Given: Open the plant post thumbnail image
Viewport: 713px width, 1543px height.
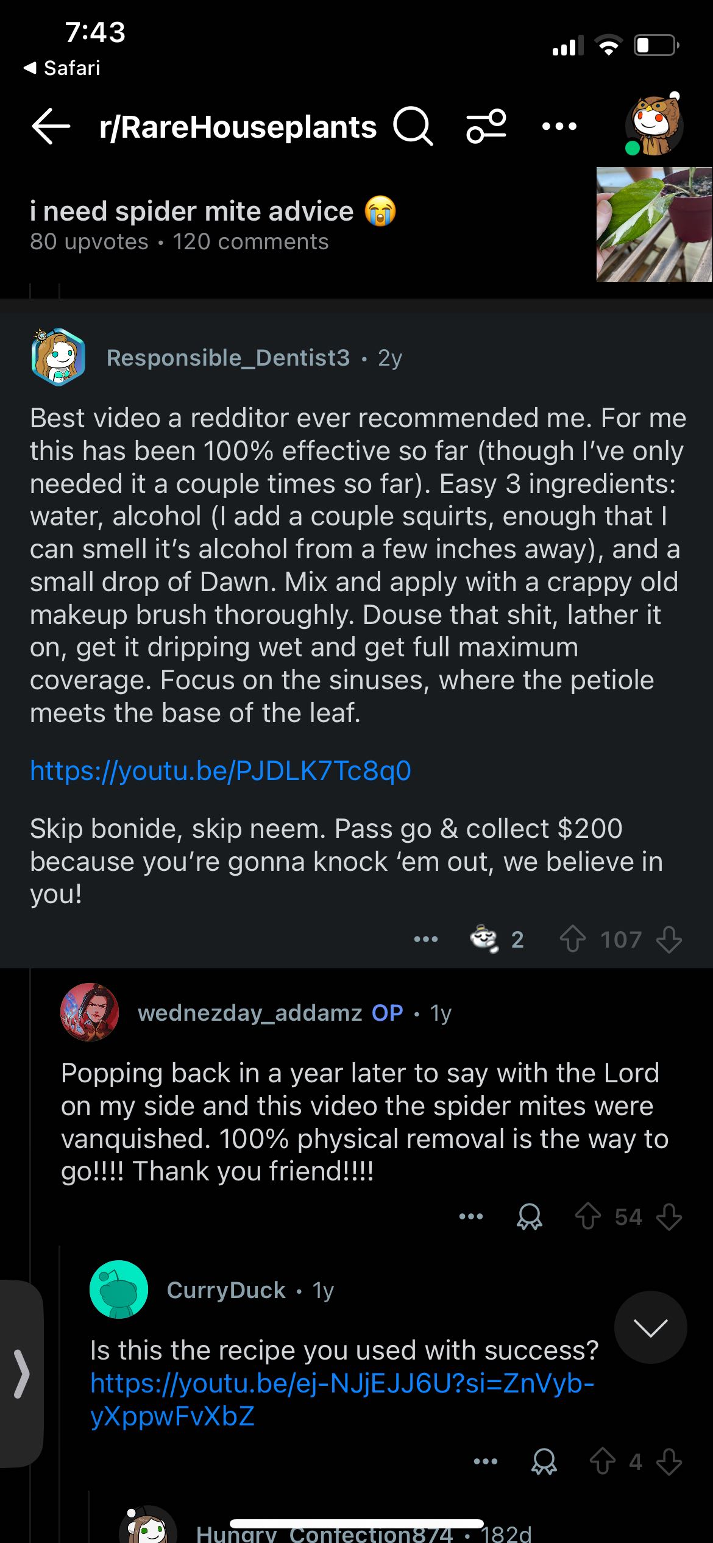Looking at the screenshot, I should pos(654,224).
